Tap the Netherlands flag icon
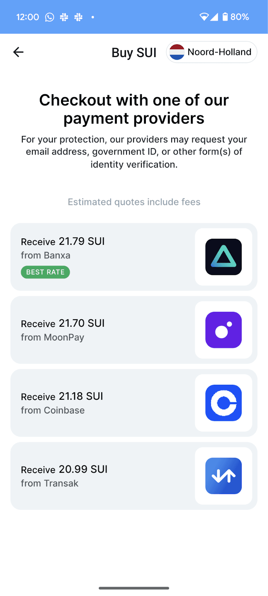268x596 pixels. coord(177,52)
